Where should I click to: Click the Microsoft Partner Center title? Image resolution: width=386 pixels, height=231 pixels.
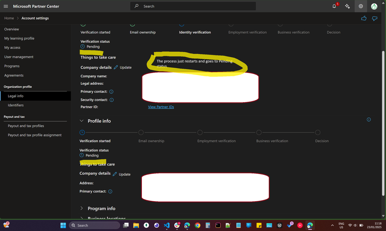(x=36, y=6)
